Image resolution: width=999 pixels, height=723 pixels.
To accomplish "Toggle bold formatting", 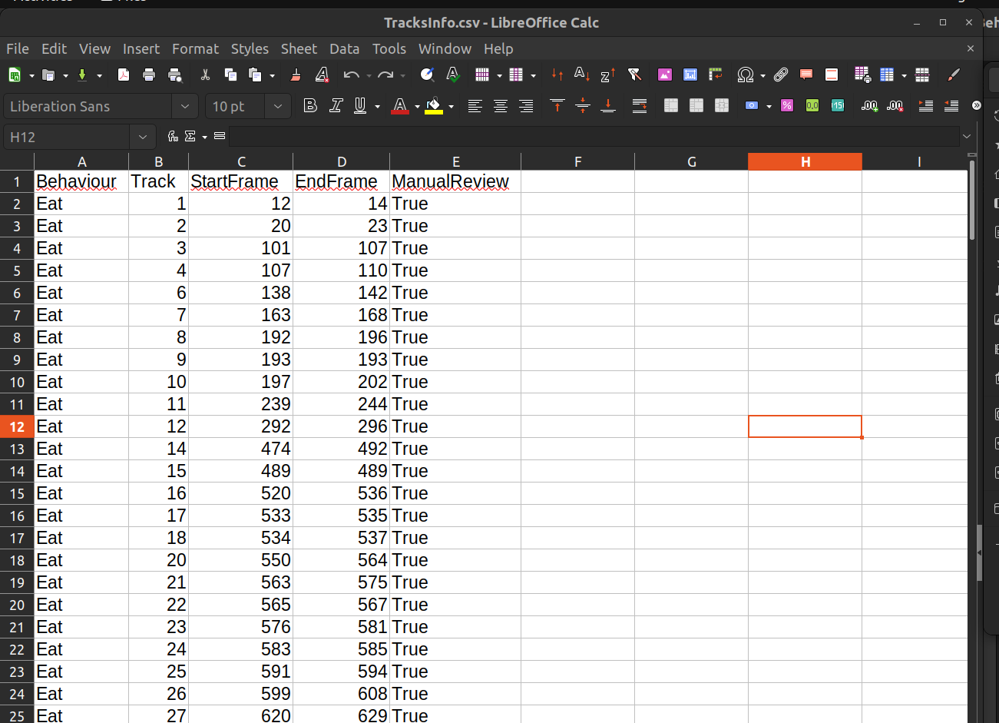I will click(x=310, y=106).
